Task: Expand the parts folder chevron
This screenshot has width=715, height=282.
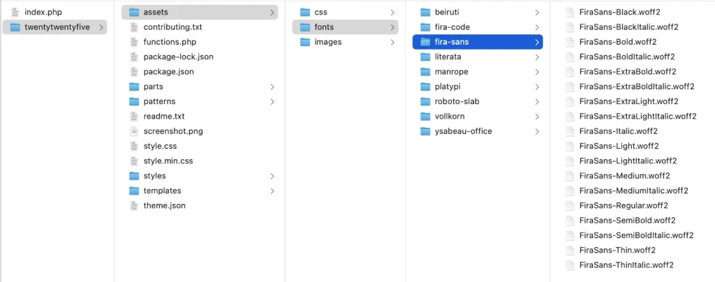Action: [272, 87]
